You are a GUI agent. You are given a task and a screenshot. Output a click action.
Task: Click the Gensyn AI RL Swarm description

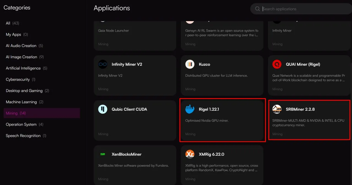click(222, 33)
